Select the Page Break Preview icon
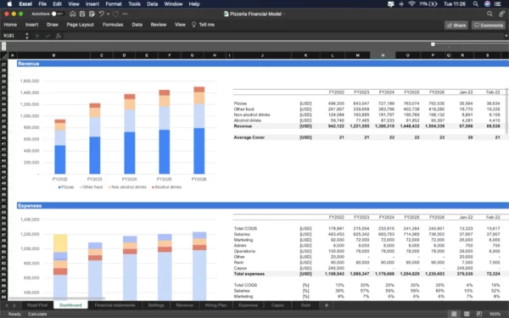509x318 pixels. 479,314
